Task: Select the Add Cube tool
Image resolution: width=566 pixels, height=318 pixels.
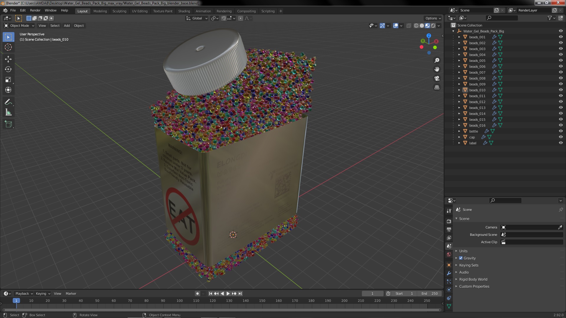Action: (x=8, y=124)
